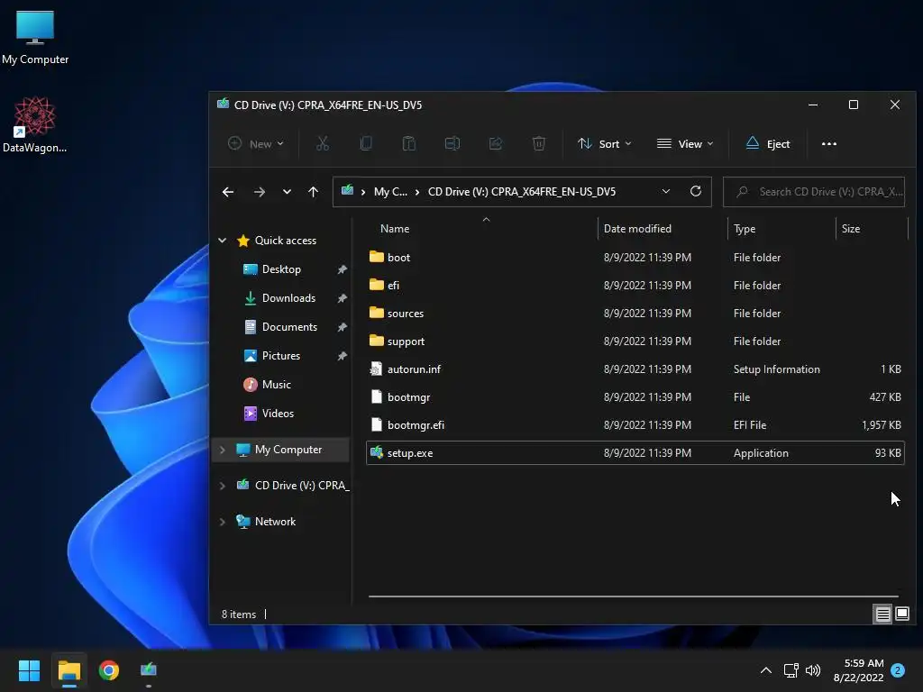Open the New dropdown menu
923x692 pixels.
[x=255, y=143]
